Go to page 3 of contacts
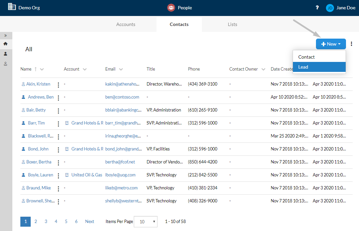Image resolution: width=359 pixels, height=231 pixels. (x=46, y=221)
